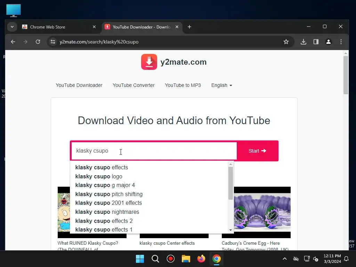Click the page vertical scrollbar thumb
This screenshot has height=267, width=356.
point(346,75)
